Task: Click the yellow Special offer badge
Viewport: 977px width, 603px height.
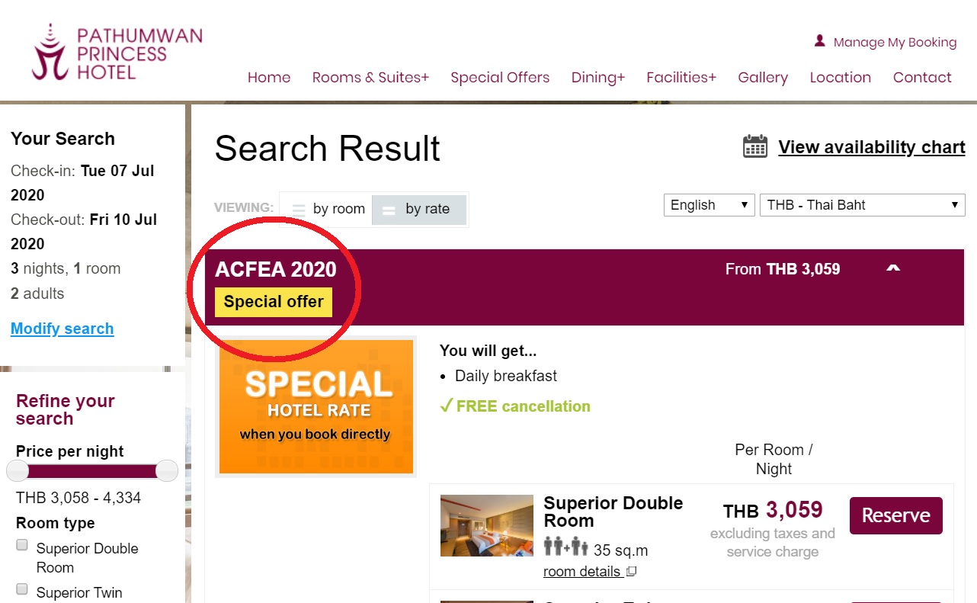Action: tap(274, 302)
